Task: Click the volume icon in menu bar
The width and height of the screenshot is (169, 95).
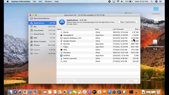Action: click(122, 2)
